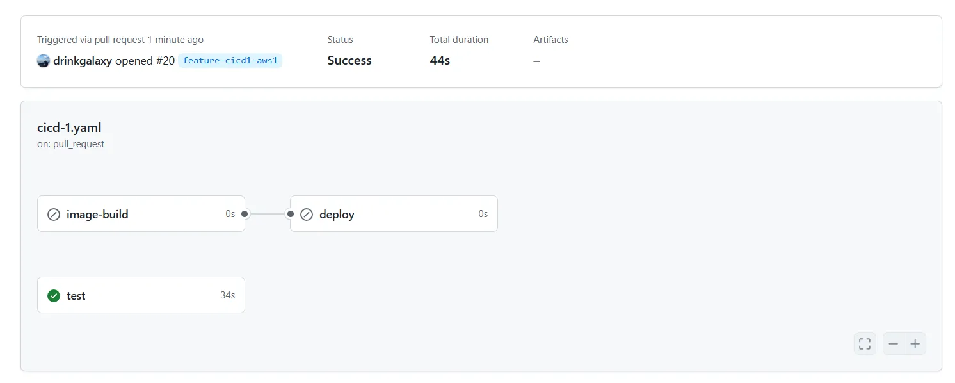Click the image-build output connector dot
This screenshot has height=383, width=955.
(245, 214)
